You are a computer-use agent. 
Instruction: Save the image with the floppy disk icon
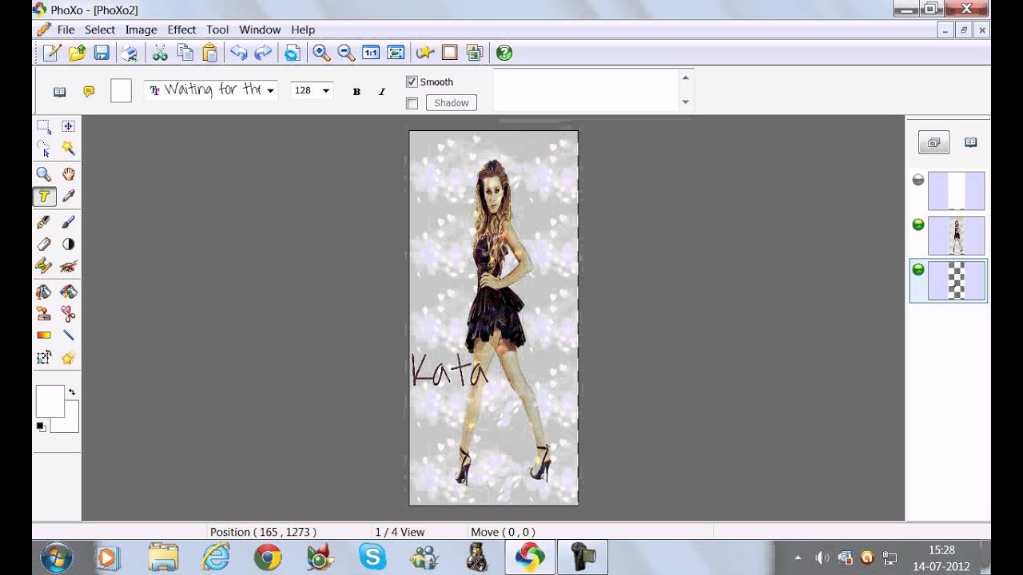[x=102, y=53]
